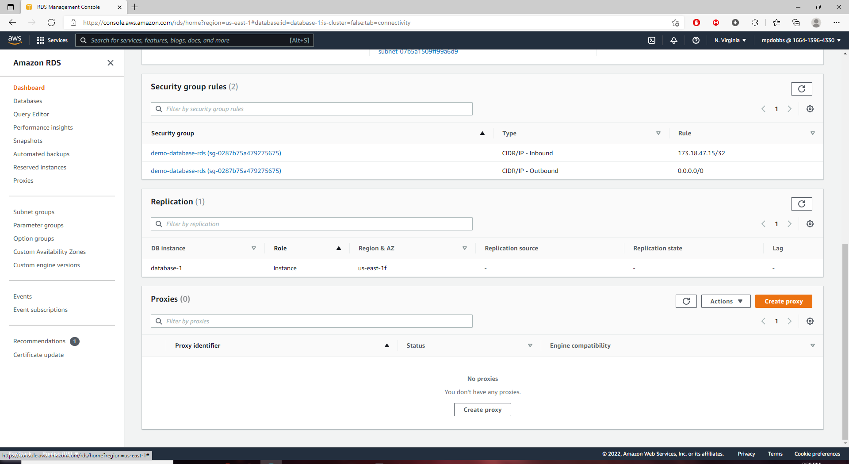Click the notifications bell icon
Image resolution: width=849 pixels, height=464 pixels.
click(674, 40)
